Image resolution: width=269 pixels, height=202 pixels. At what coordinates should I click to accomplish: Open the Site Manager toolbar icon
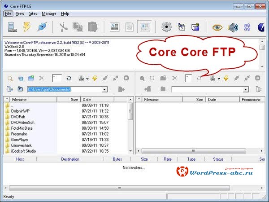pyautogui.click(x=12, y=27)
